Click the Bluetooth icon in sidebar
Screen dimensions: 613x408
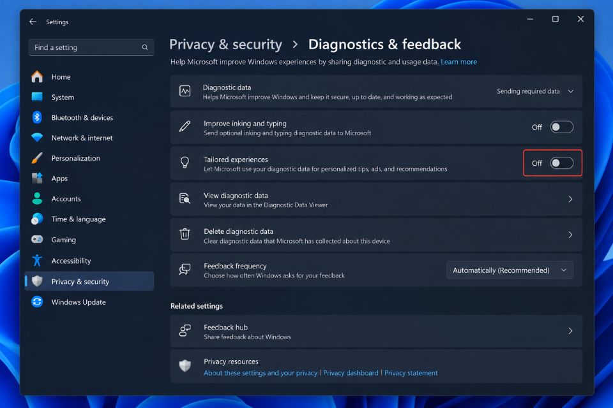tap(37, 117)
